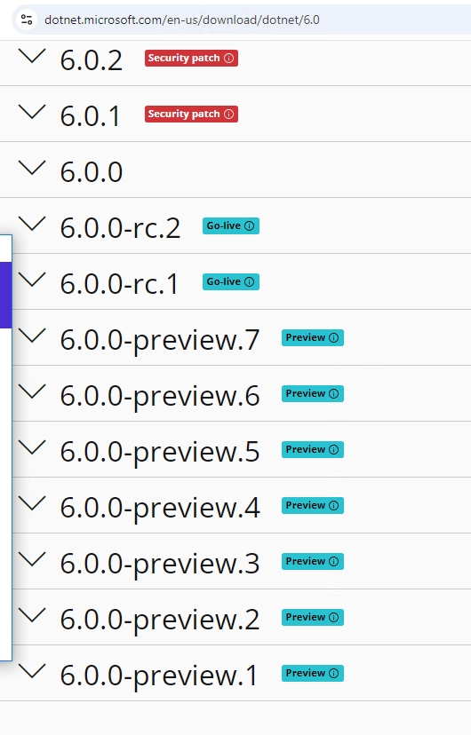Click the Preview badge next to 6.0.0-preview.1
This screenshot has width=471, height=735.
point(313,673)
